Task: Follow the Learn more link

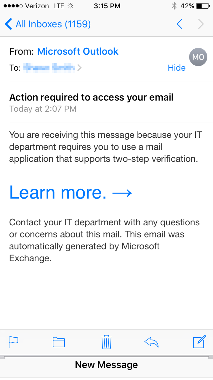Action: (x=71, y=193)
